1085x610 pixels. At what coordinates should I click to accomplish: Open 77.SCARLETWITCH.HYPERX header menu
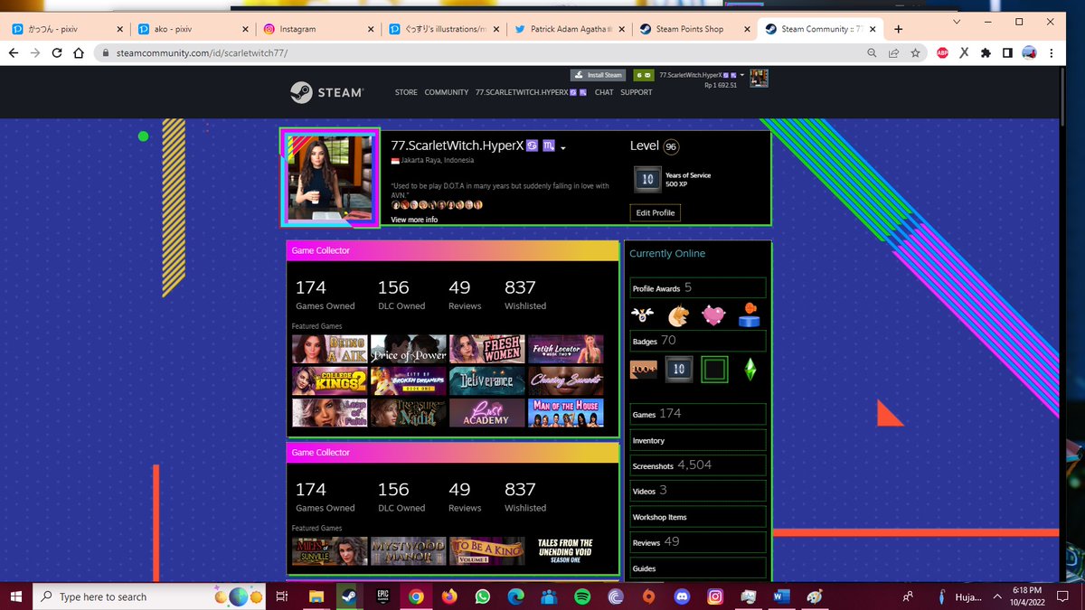531,92
